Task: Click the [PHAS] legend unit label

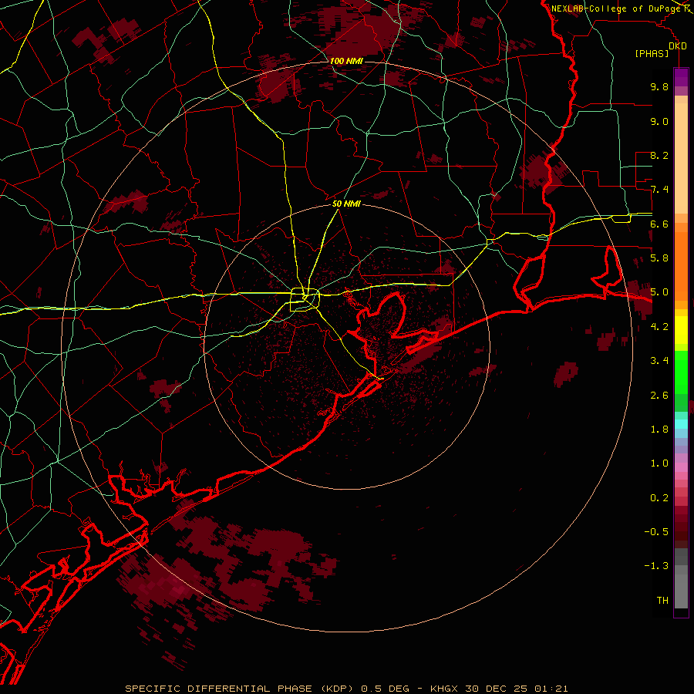Action: [x=652, y=53]
